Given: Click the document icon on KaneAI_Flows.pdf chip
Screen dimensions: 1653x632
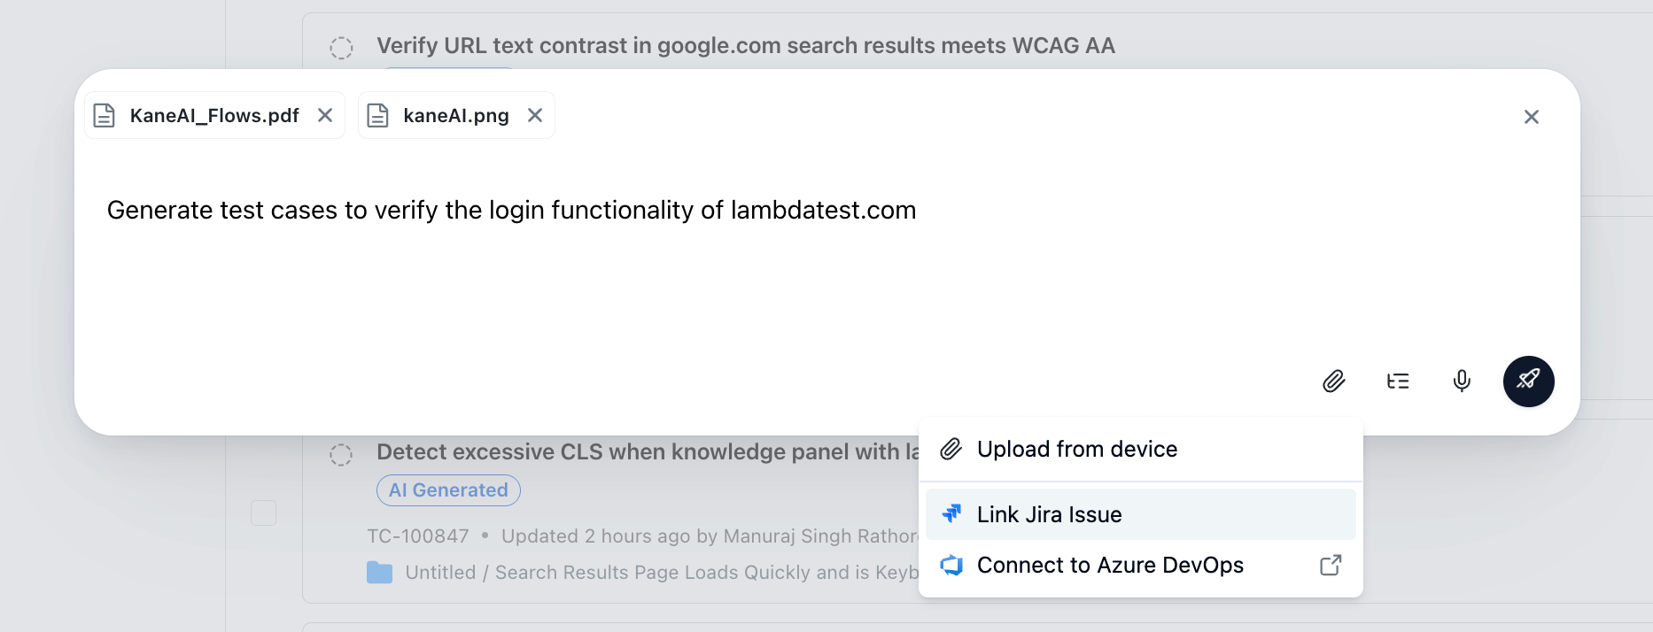Looking at the screenshot, I should pyautogui.click(x=104, y=115).
